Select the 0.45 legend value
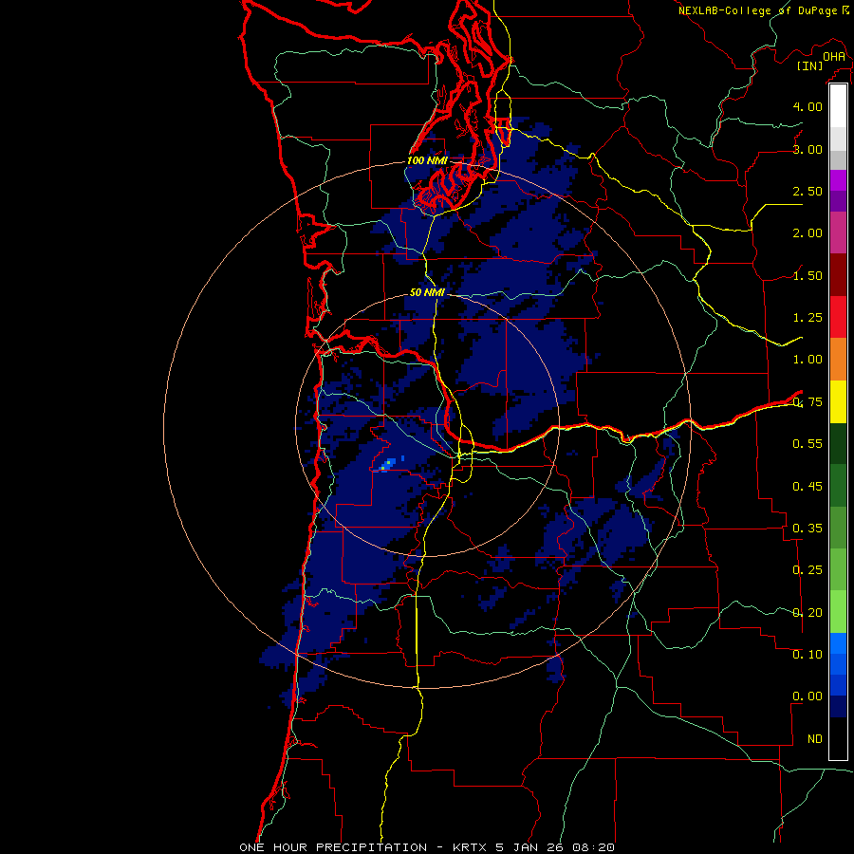 point(808,487)
